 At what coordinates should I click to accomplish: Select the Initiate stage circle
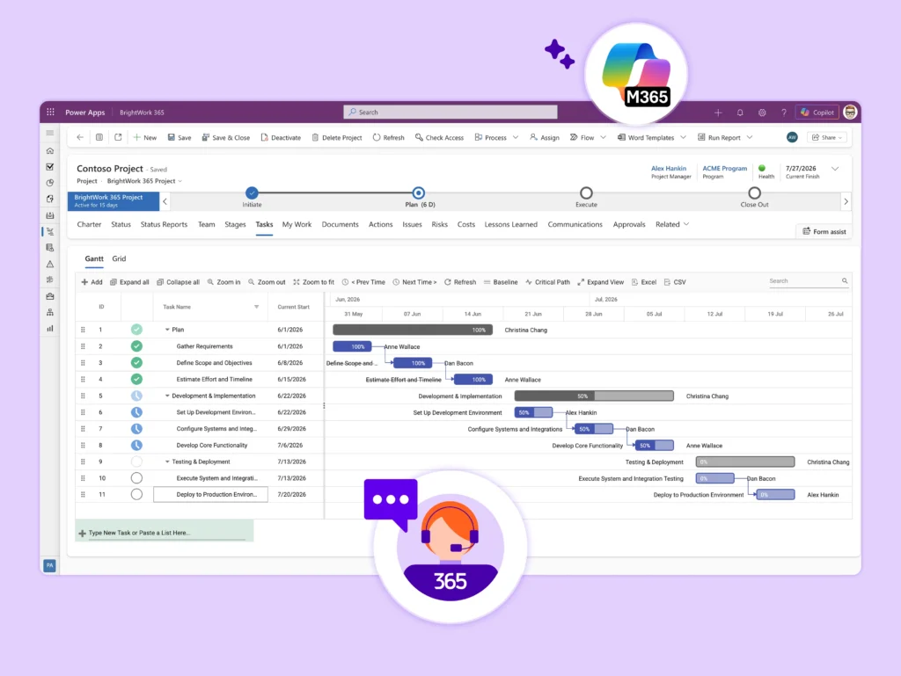(252, 193)
